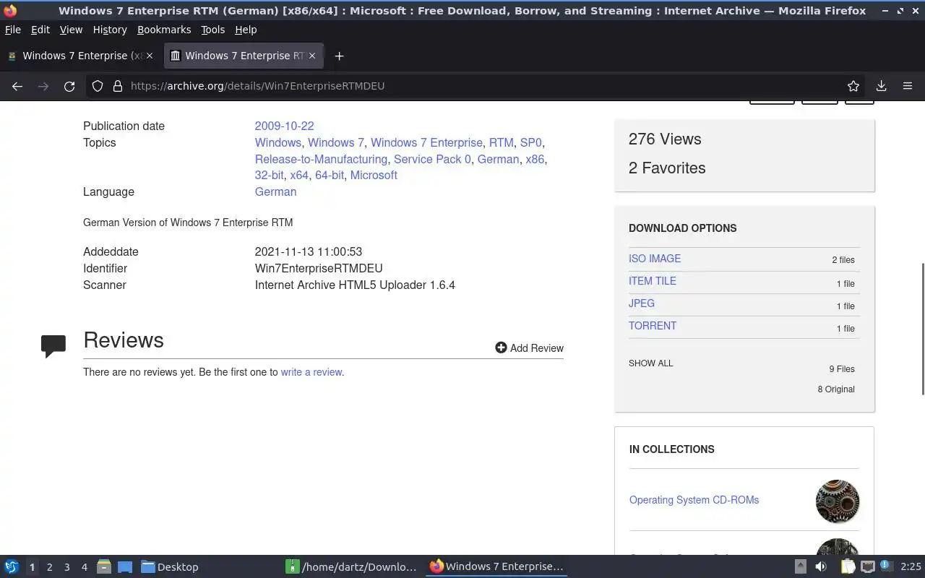Click the blue show-desktop taskbar icon
The width and height of the screenshot is (925, 578).
(x=124, y=566)
